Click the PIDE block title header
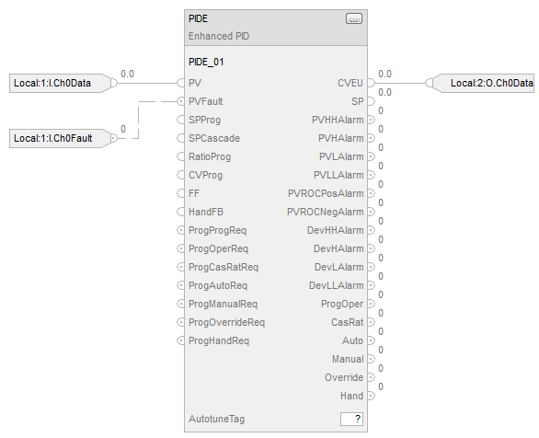The height and width of the screenshot is (438, 539). (276, 28)
